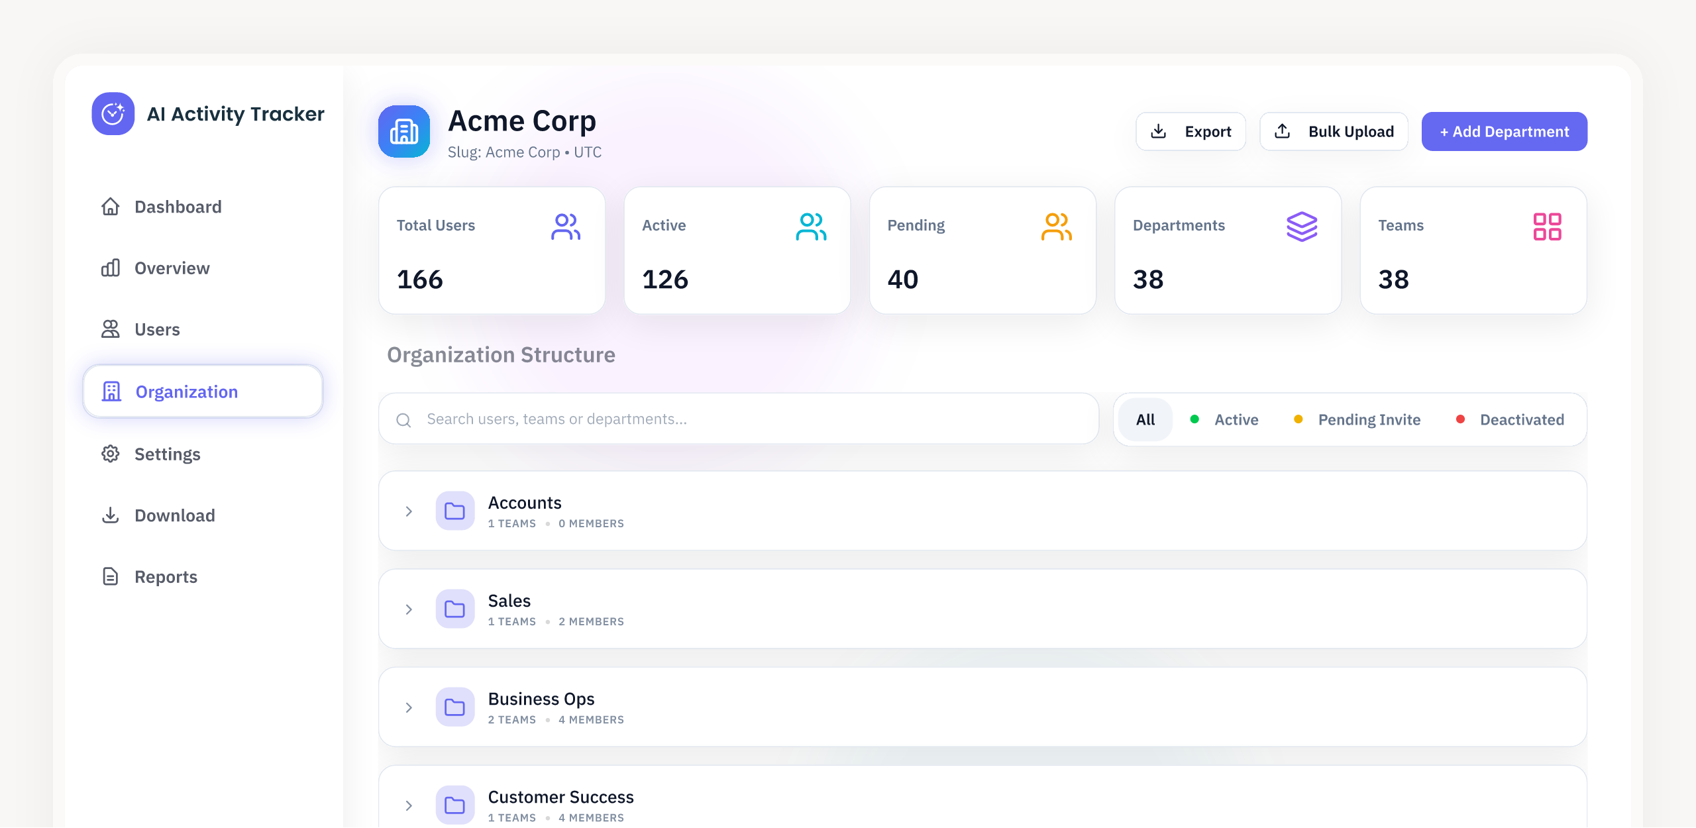
Task: Expand the Accounts department
Action: click(x=408, y=511)
